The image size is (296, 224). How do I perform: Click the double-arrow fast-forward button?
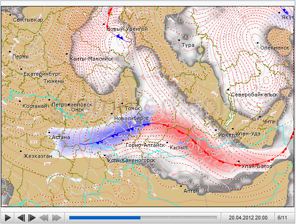56,218
